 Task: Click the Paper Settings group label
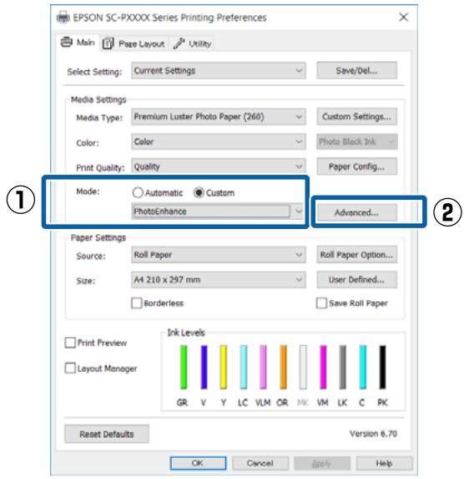tap(98, 237)
